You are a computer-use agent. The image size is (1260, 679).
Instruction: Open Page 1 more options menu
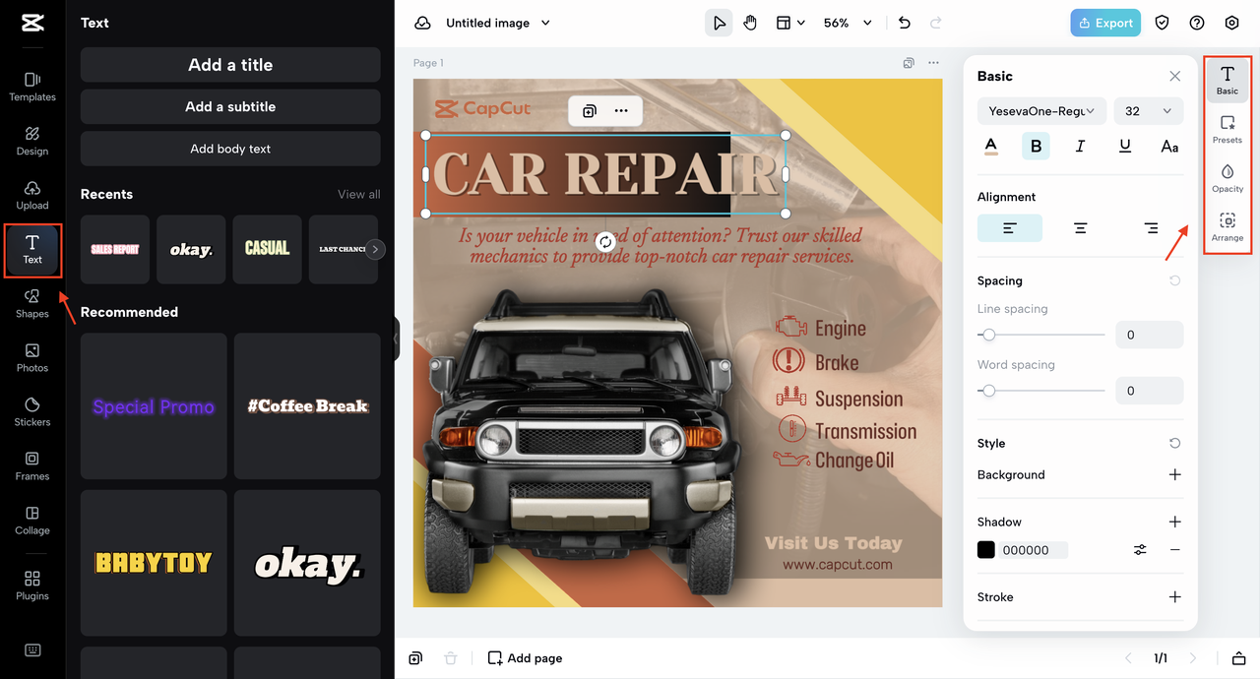click(933, 63)
